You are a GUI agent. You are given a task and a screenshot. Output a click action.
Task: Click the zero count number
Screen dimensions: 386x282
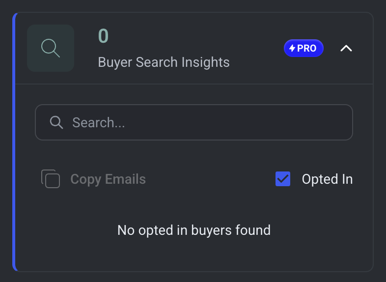point(103,36)
